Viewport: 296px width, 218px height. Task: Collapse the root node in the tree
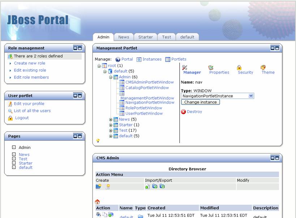[x=99, y=66]
